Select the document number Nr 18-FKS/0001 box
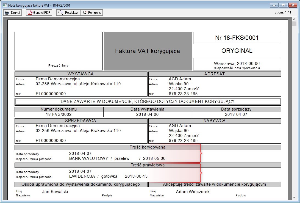 [x=237, y=38]
